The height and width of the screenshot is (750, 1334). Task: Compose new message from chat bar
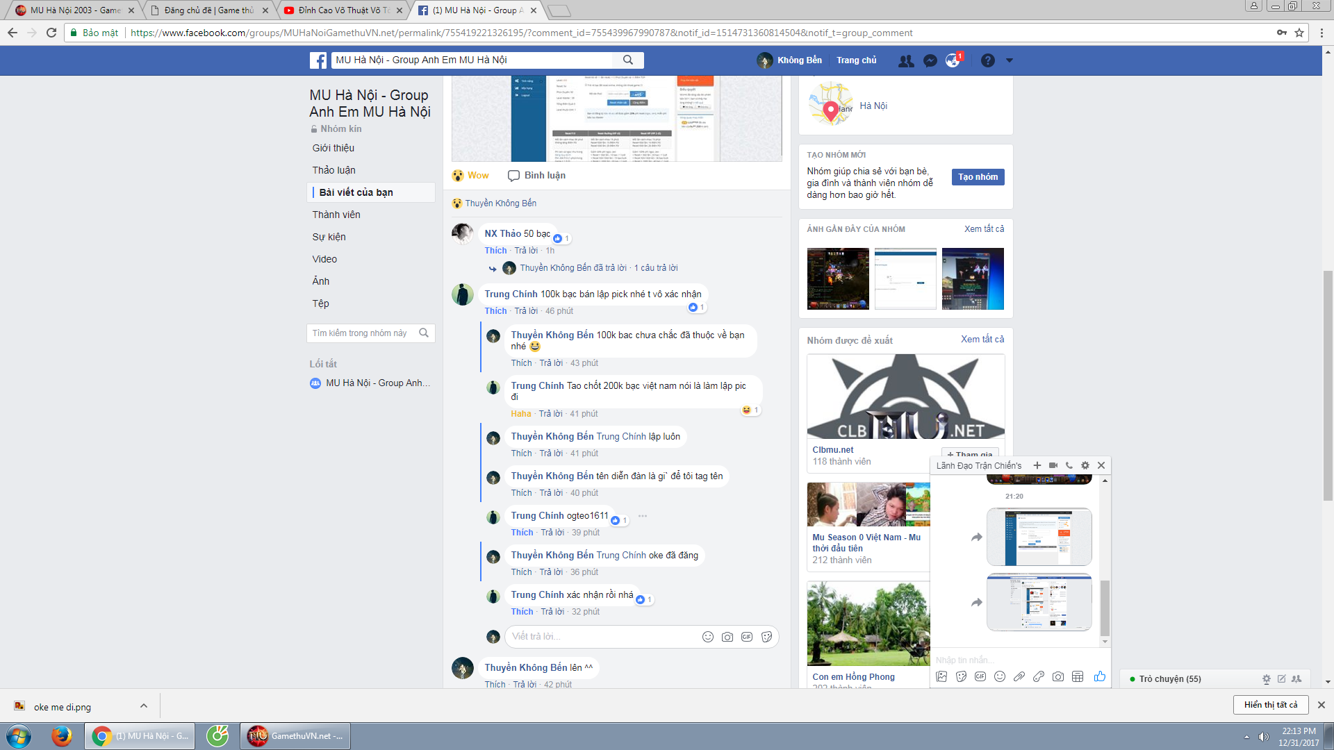(1281, 679)
